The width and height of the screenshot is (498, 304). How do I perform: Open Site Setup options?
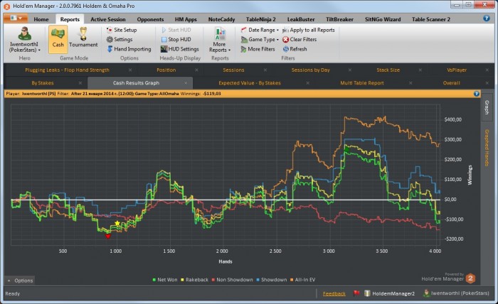click(122, 31)
